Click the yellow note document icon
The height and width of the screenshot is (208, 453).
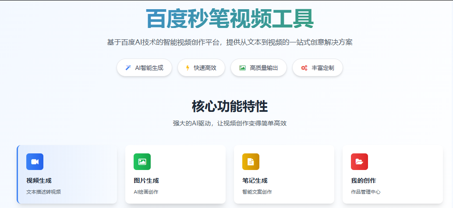tap(251, 162)
